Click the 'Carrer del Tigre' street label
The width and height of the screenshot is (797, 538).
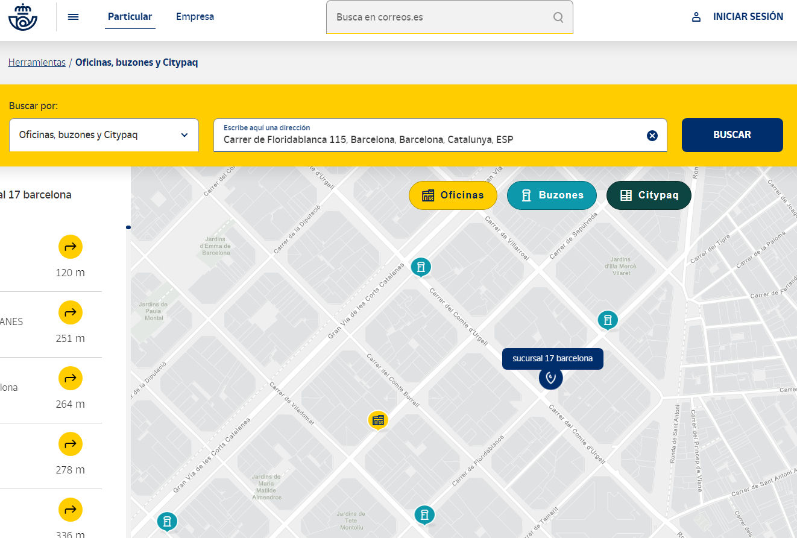[x=711, y=248]
